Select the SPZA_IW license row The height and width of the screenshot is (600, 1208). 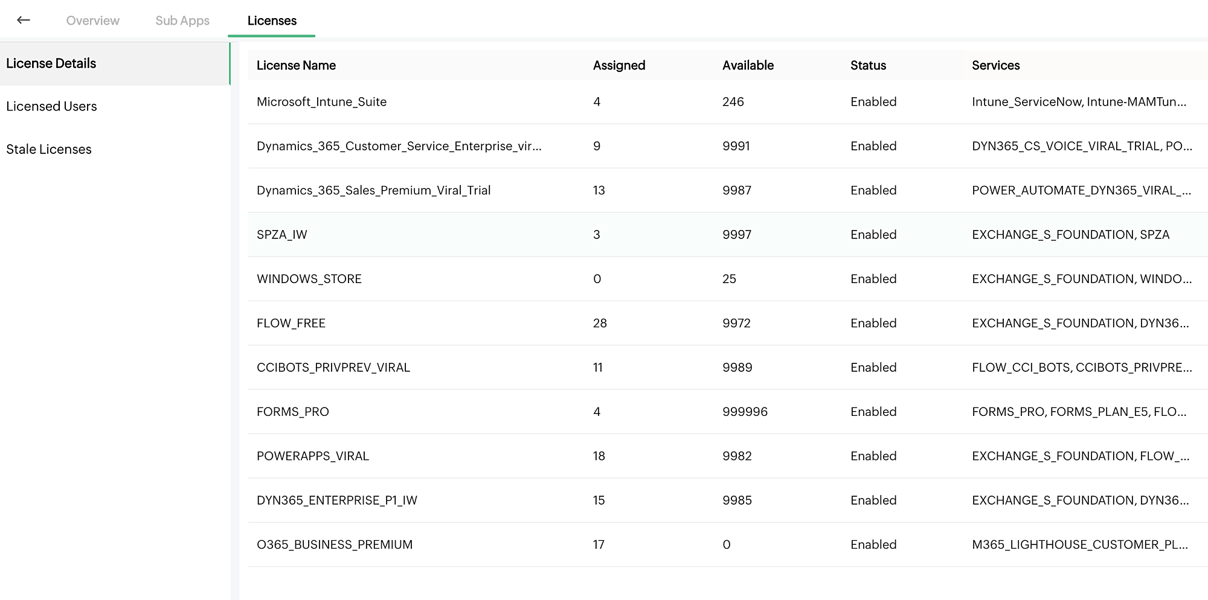282,235
